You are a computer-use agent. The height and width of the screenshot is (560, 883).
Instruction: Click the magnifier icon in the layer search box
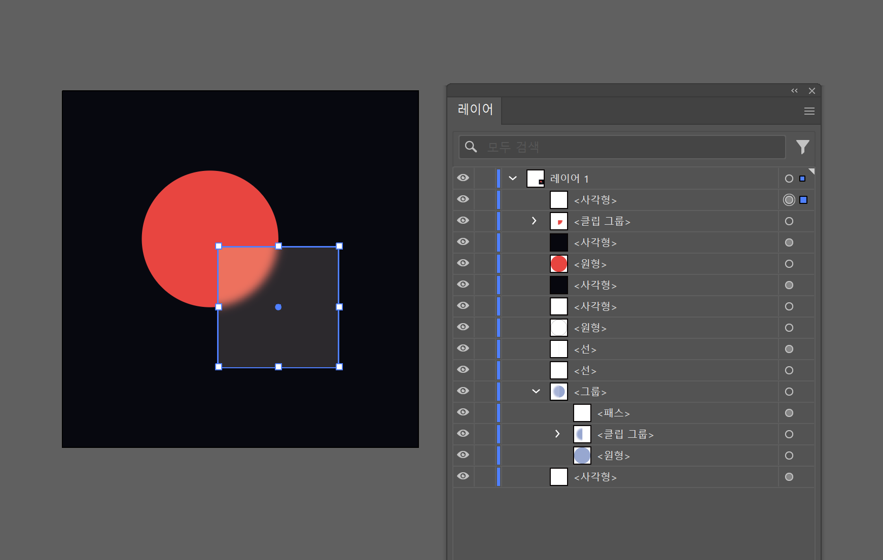[471, 147]
